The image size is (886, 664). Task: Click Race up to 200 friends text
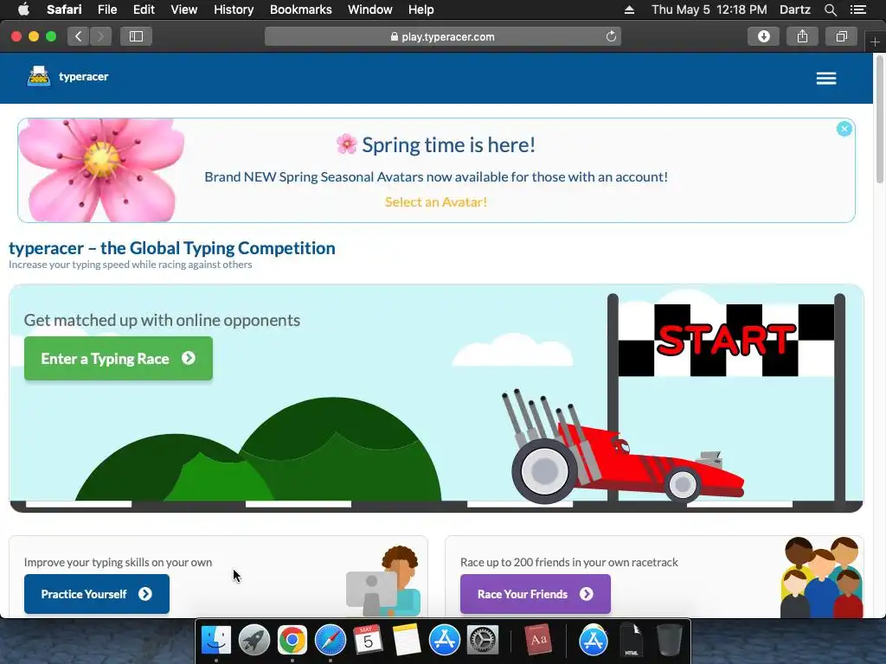pos(569,562)
